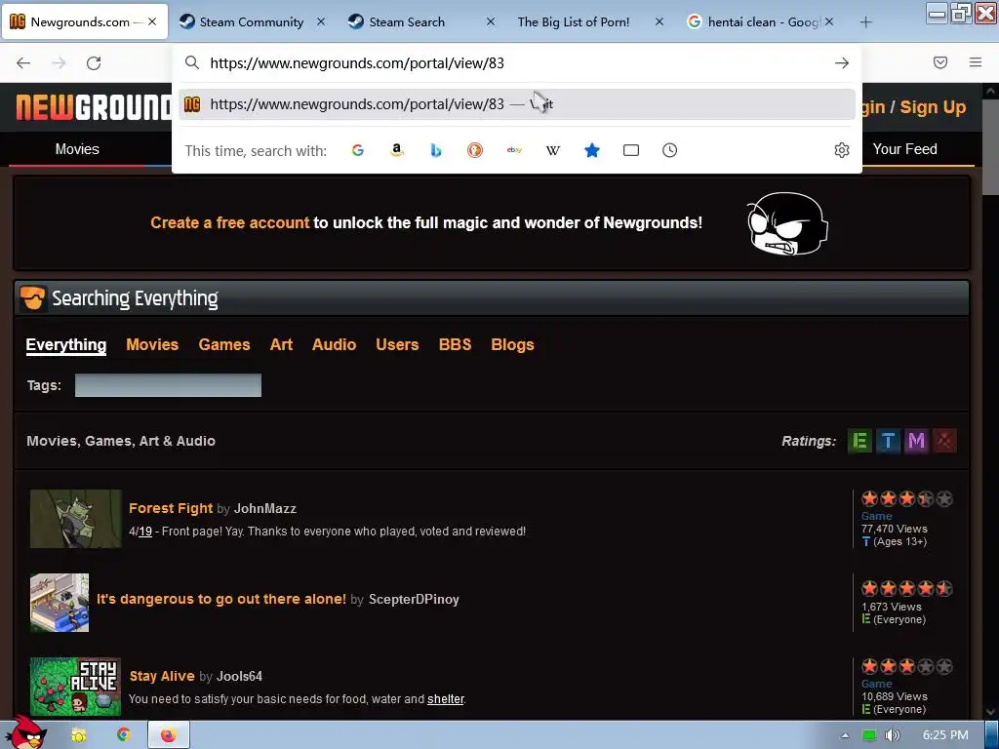Screen dimensions: 999x749
Task: Click the Newgrounds logo
Action: point(94,107)
